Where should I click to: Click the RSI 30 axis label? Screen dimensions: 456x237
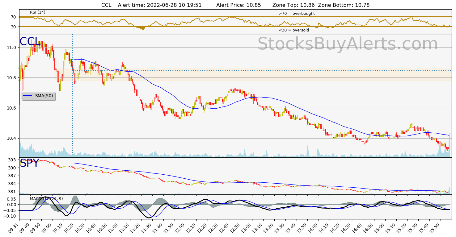(14, 27)
